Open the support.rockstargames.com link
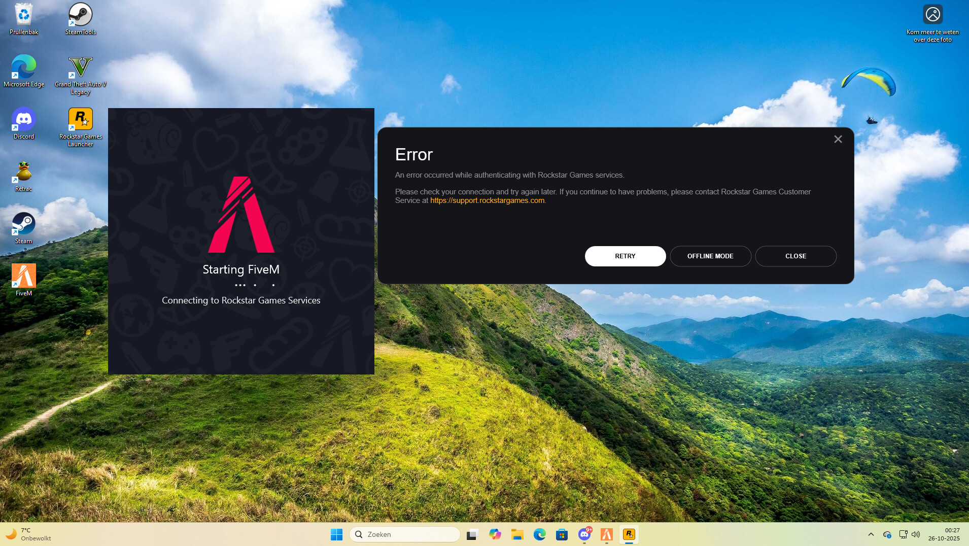This screenshot has height=546, width=969. coord(487,200)
